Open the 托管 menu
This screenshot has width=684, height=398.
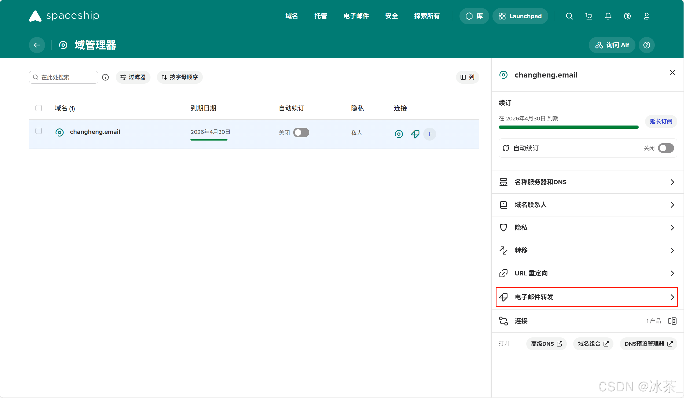pyautogui.click(x=321, y=16)
